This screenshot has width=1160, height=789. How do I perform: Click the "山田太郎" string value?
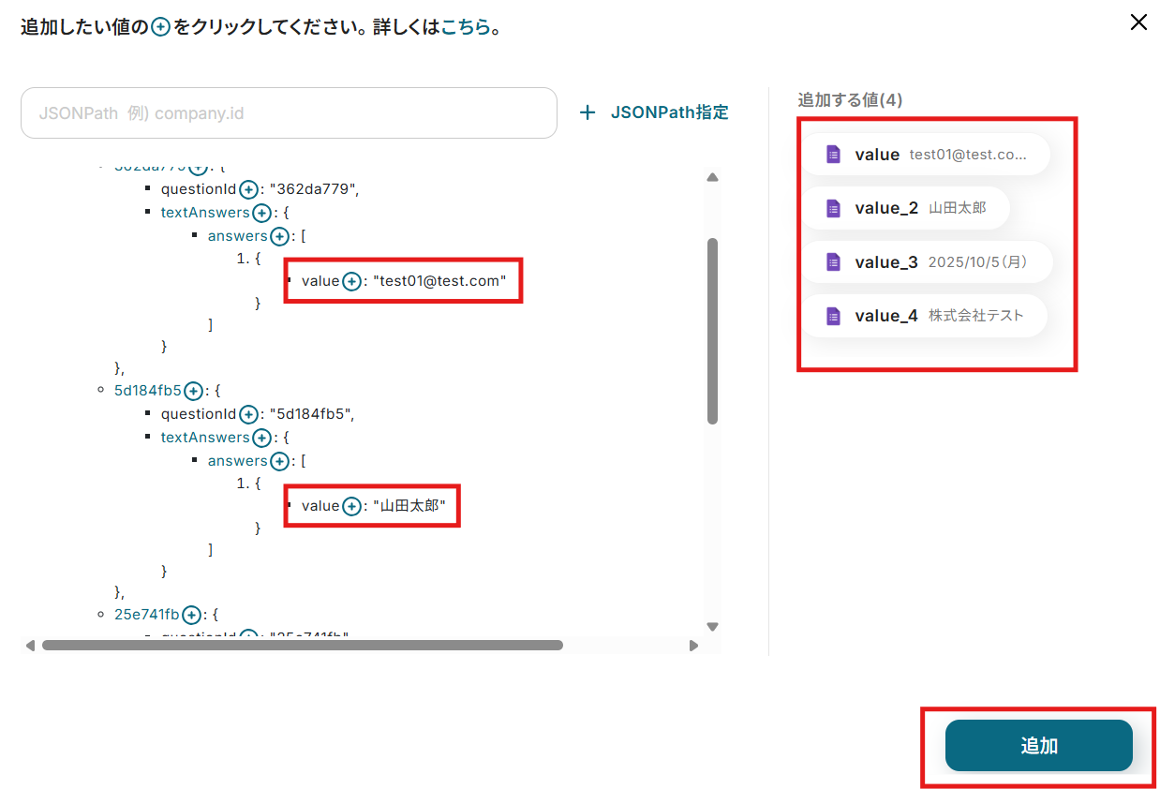point(409,506)
